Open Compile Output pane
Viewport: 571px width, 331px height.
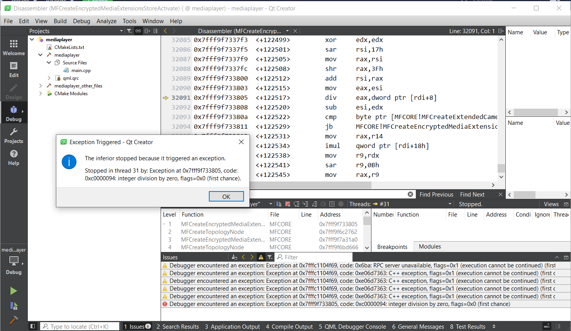(x=289, y=326)
